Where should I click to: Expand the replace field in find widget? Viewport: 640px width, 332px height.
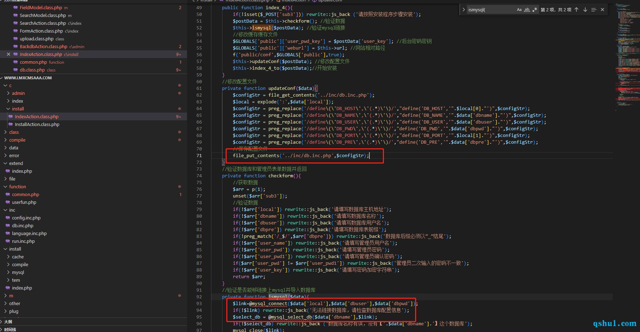point(464,10)
